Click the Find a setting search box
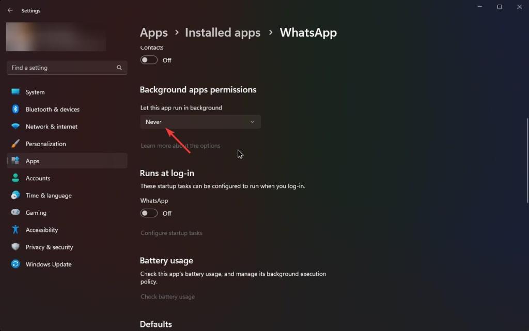The height and width of the screenshot is (331, 529). [62, 68]
